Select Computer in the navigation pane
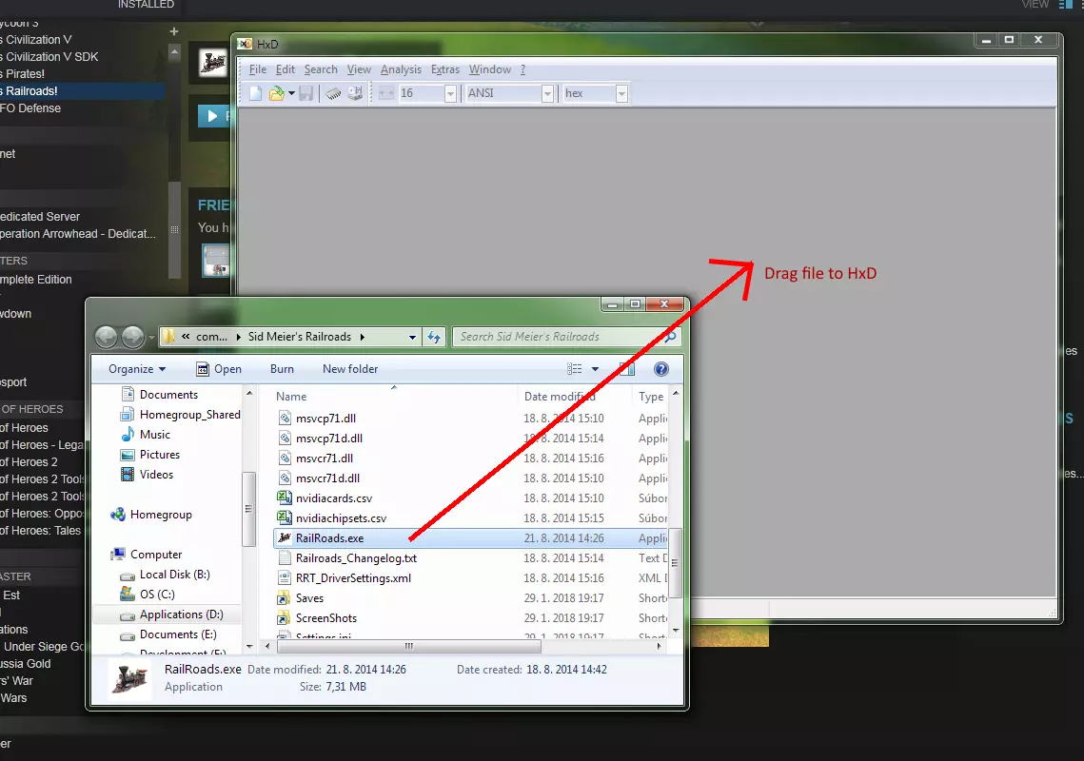1084x761 pixels. coord(155,555)
